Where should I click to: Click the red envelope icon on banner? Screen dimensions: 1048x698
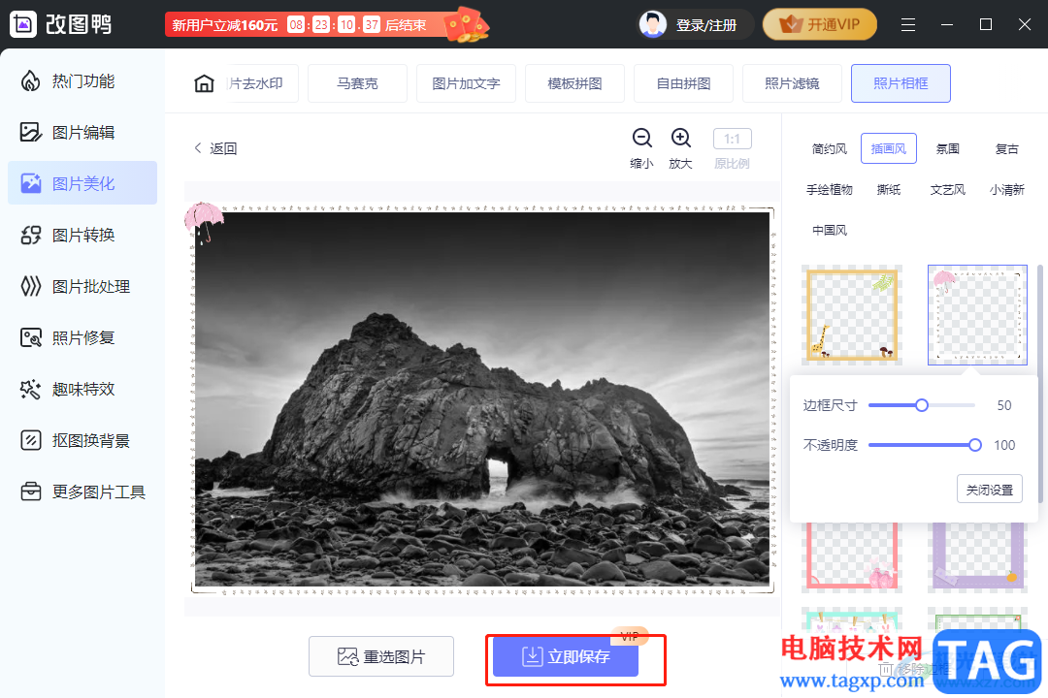[465, 24]
